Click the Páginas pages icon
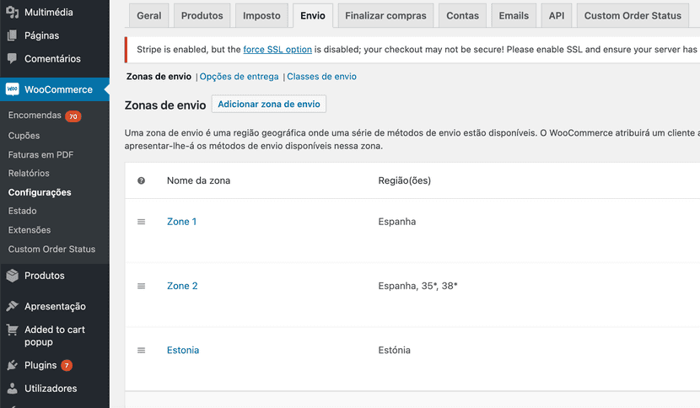This screenshot has width=700, height=408. click(x=13, y=36)
